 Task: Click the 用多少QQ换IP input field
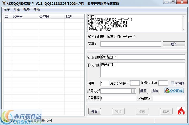[135, 83]
